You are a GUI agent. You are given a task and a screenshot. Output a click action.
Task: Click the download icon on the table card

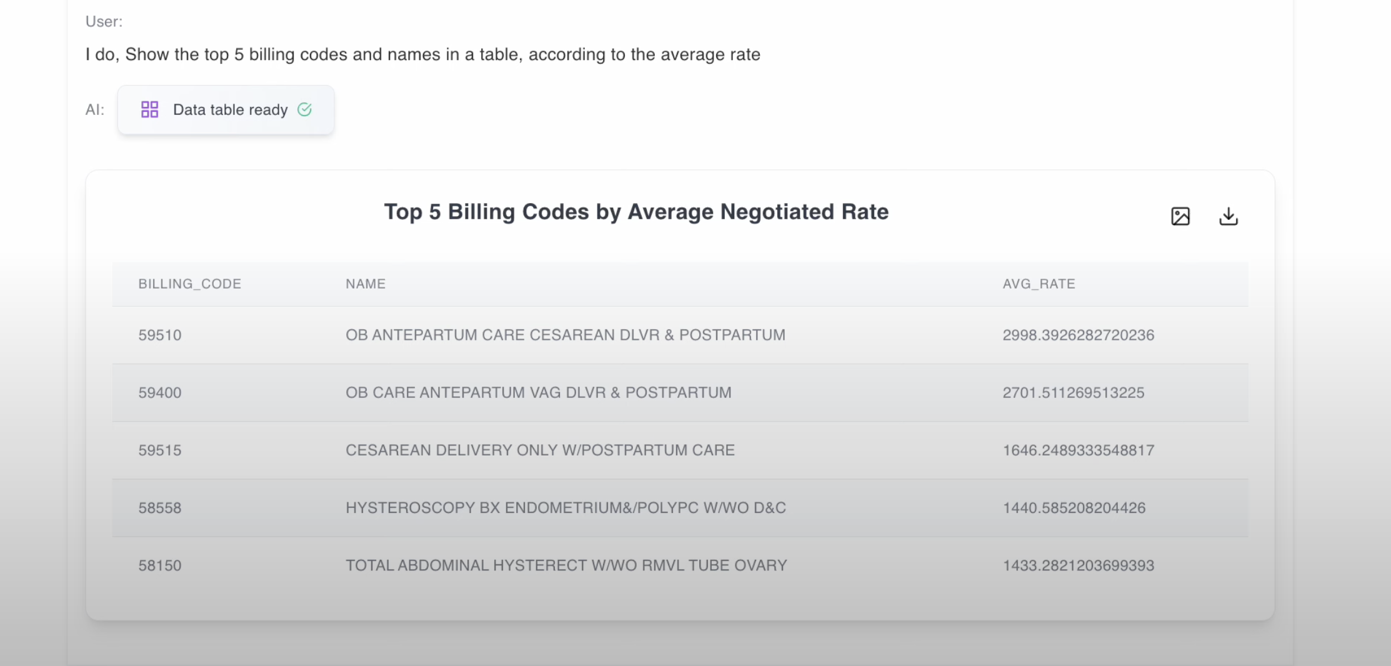tap(1228, 216)
